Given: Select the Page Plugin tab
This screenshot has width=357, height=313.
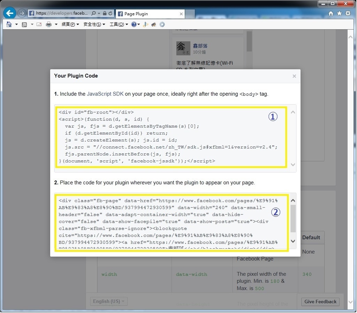Looking at the screenshot, I should pyautogui.click(x=150, y=14).
